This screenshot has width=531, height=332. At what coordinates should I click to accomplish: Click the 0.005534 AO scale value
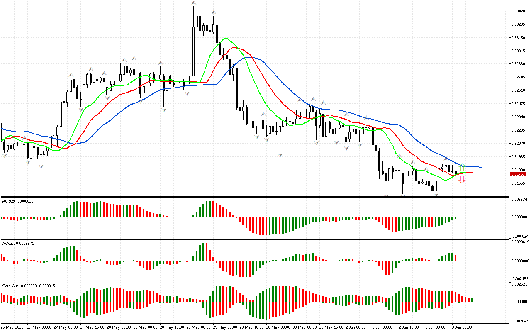(519, 200)
